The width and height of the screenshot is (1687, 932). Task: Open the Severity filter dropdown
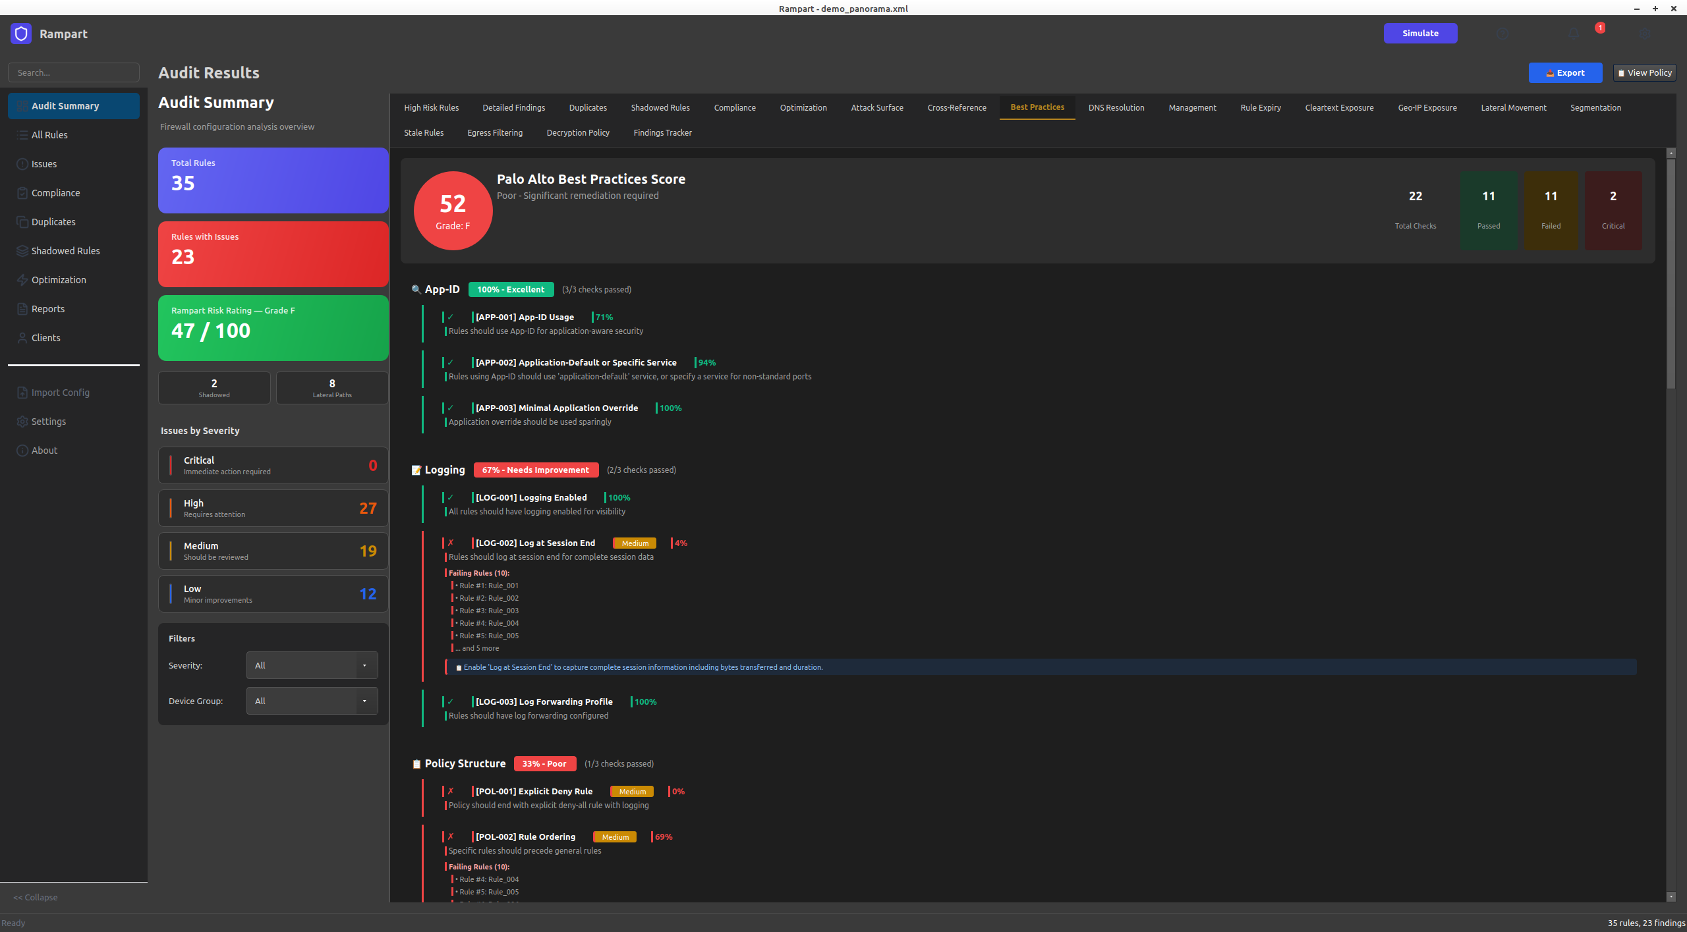(x=312, y=665)
